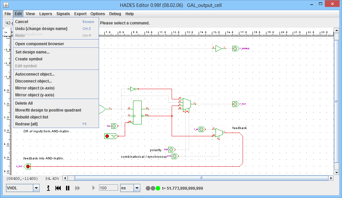The image size is (342, 198).
Task: Click the horizontal scrollbar thumb
Action: (201, 178)
